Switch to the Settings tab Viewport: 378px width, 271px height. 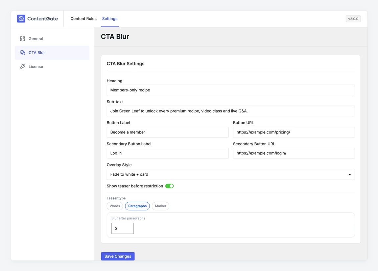click(x=110, y=18)
